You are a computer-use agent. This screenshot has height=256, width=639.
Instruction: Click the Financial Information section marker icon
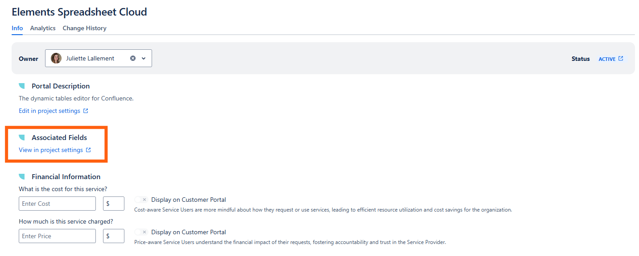pyautogui.click(x=22, y=177)
